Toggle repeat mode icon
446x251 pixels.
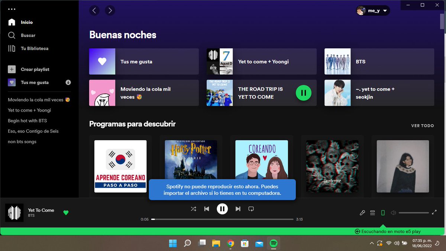coord(251,209)
